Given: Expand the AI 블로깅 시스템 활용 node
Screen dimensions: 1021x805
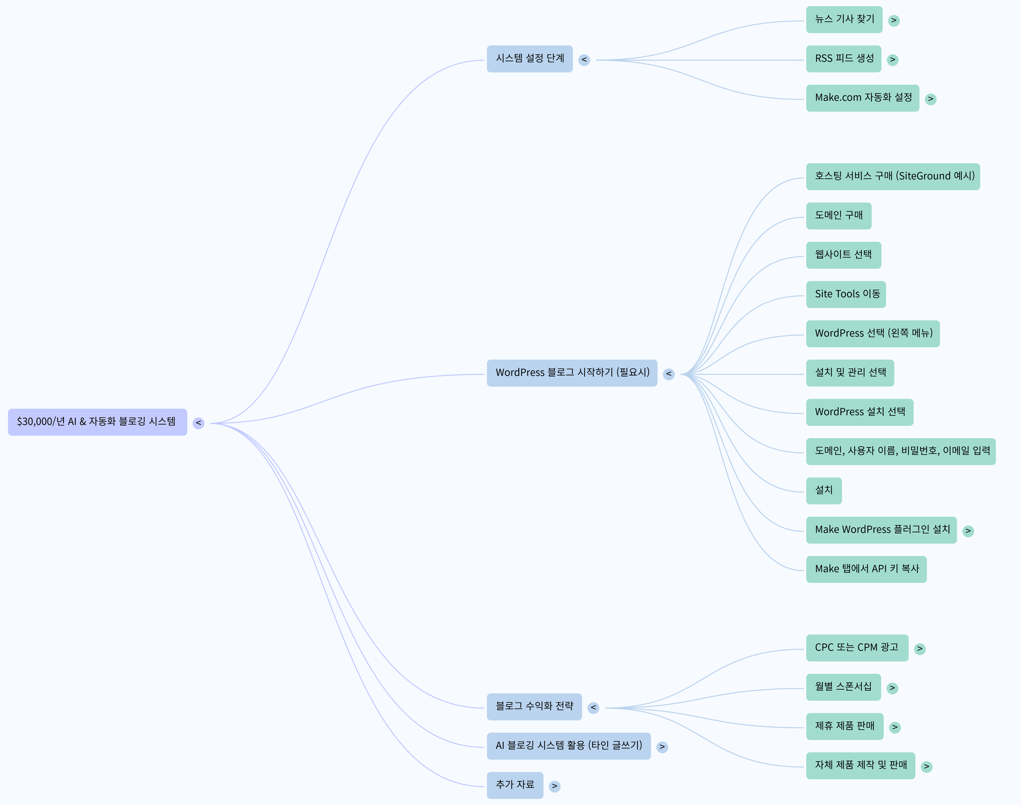Looking at the screenshot, I should [662, 747].
